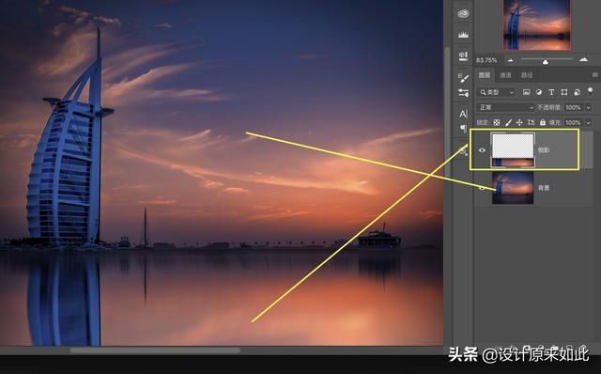This screenshot has width=601, height=374.
Task: Filter for adjustment layers icon
Action: [538, 92]
